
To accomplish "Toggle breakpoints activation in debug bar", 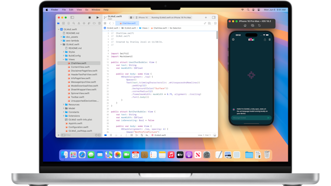I will pyautogui.click(x=106, y=135).
